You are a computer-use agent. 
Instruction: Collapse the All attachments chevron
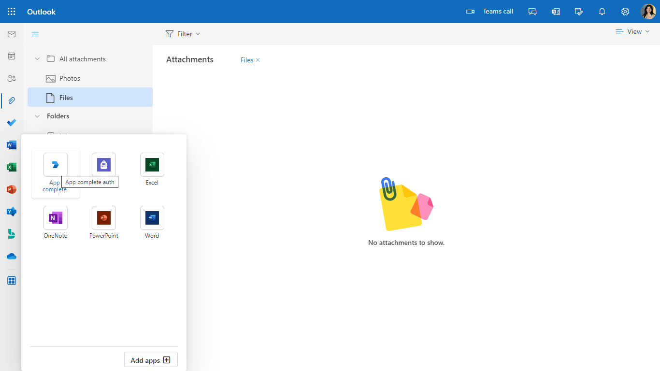(37, 59)
